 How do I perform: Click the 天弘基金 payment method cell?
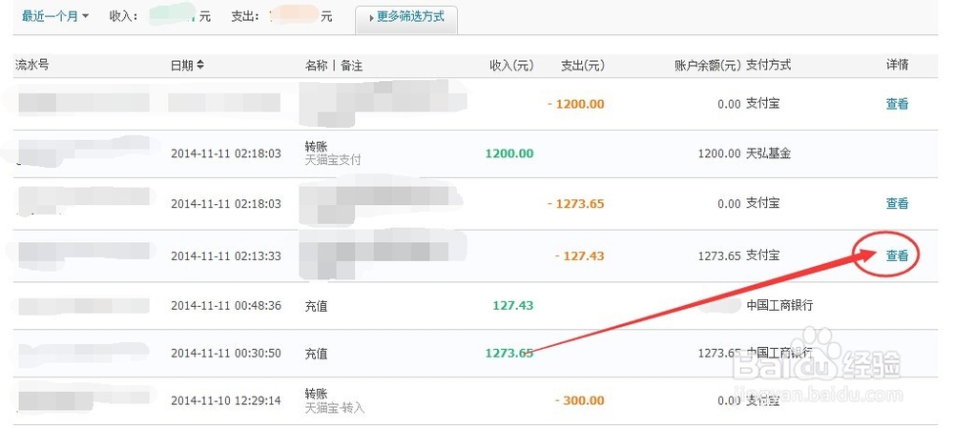[x=768, y=153]
